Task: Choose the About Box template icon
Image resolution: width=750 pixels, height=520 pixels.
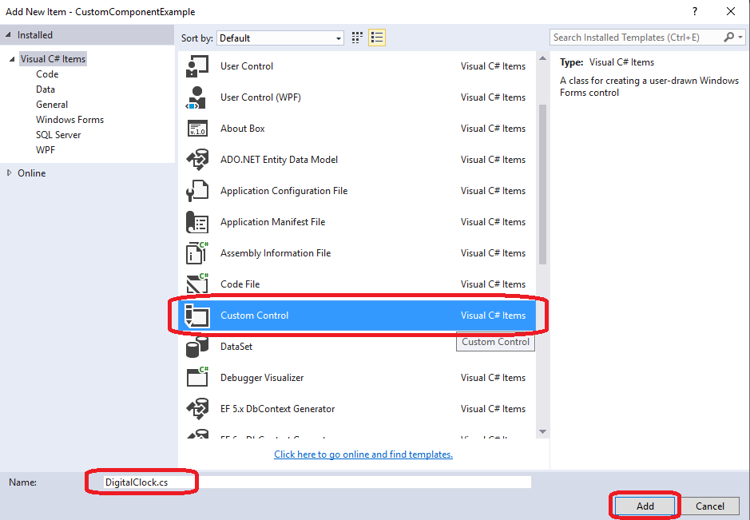Action: 197,129
